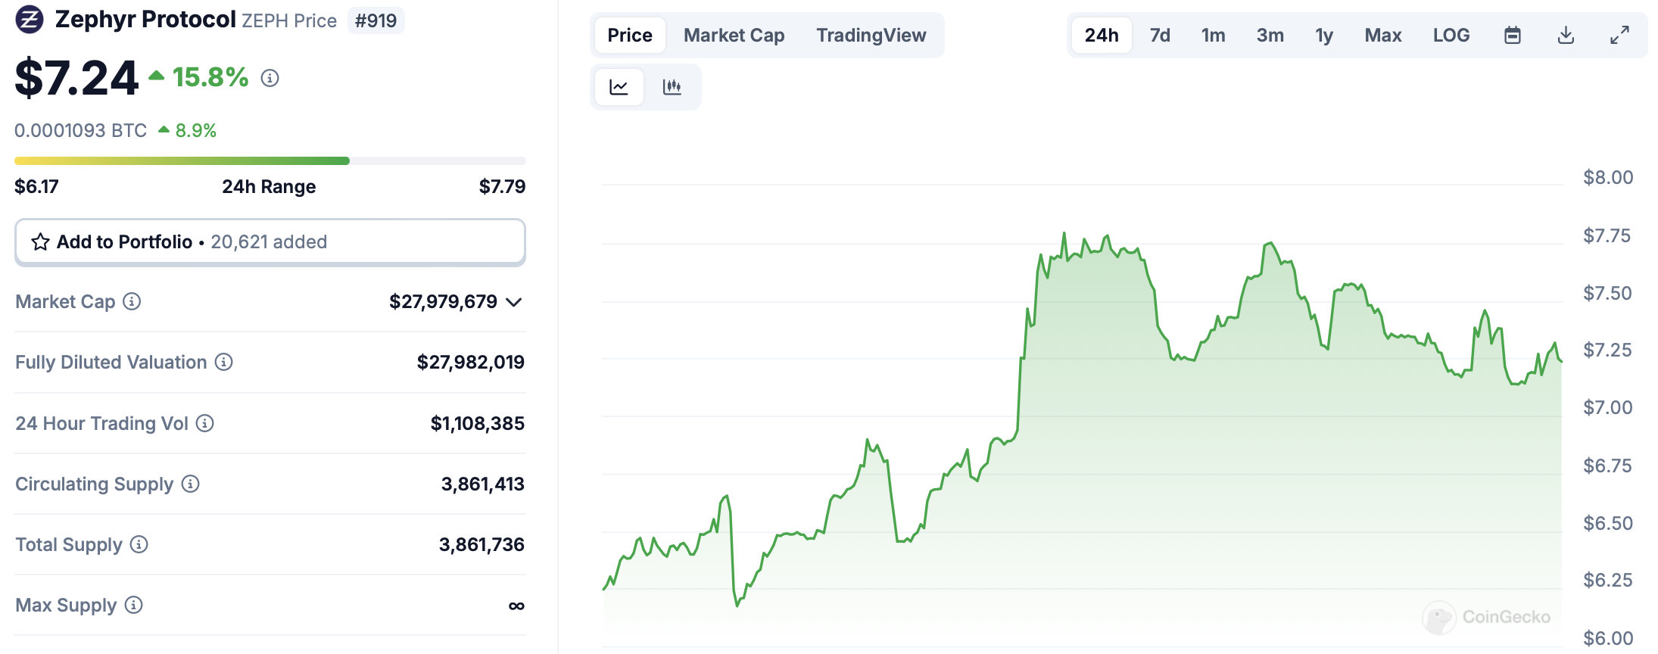Viewport: 1658px width, 654px height.
Task: Open the Market Cap info tooltip icon
Action: coord(132,301)
